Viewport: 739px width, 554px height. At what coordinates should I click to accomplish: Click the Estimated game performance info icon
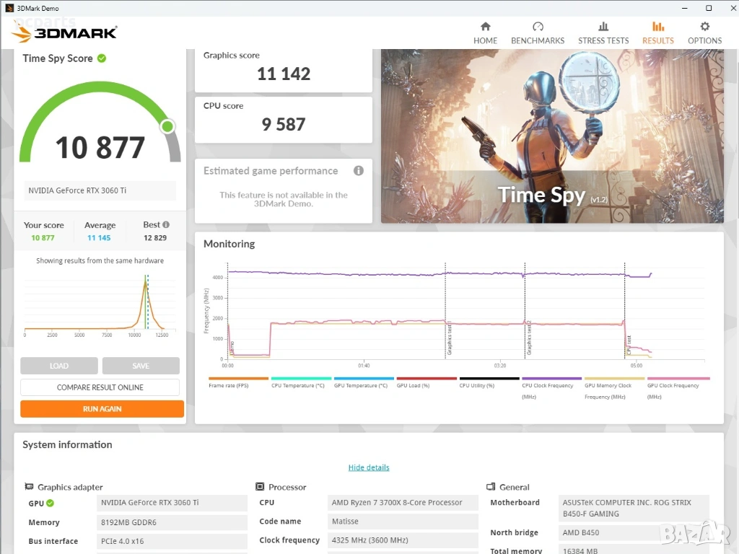359,171
